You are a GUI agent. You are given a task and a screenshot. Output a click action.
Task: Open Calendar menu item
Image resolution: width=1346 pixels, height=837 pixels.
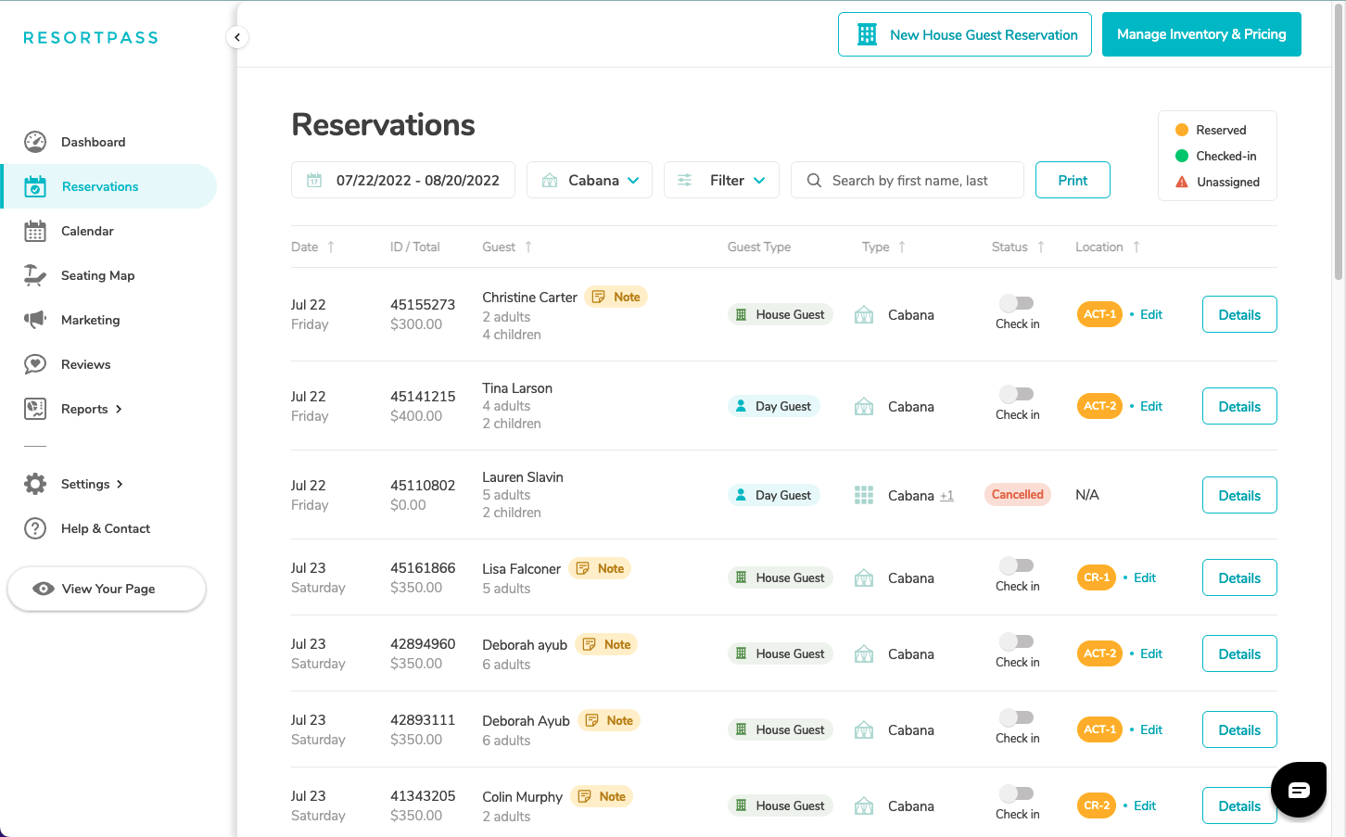[x=87, y=231]
